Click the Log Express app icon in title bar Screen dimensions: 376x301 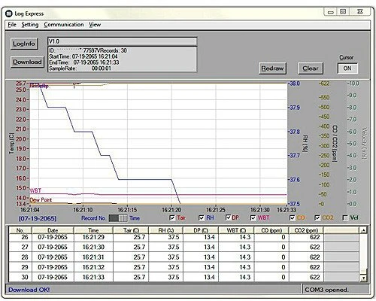pyautogui.click(x=8, y=14)
